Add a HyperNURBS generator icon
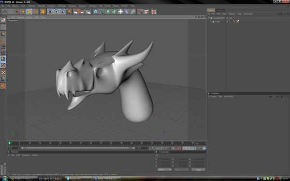The image size is (290, 181). pyautogui.click(x=108, y=12)
